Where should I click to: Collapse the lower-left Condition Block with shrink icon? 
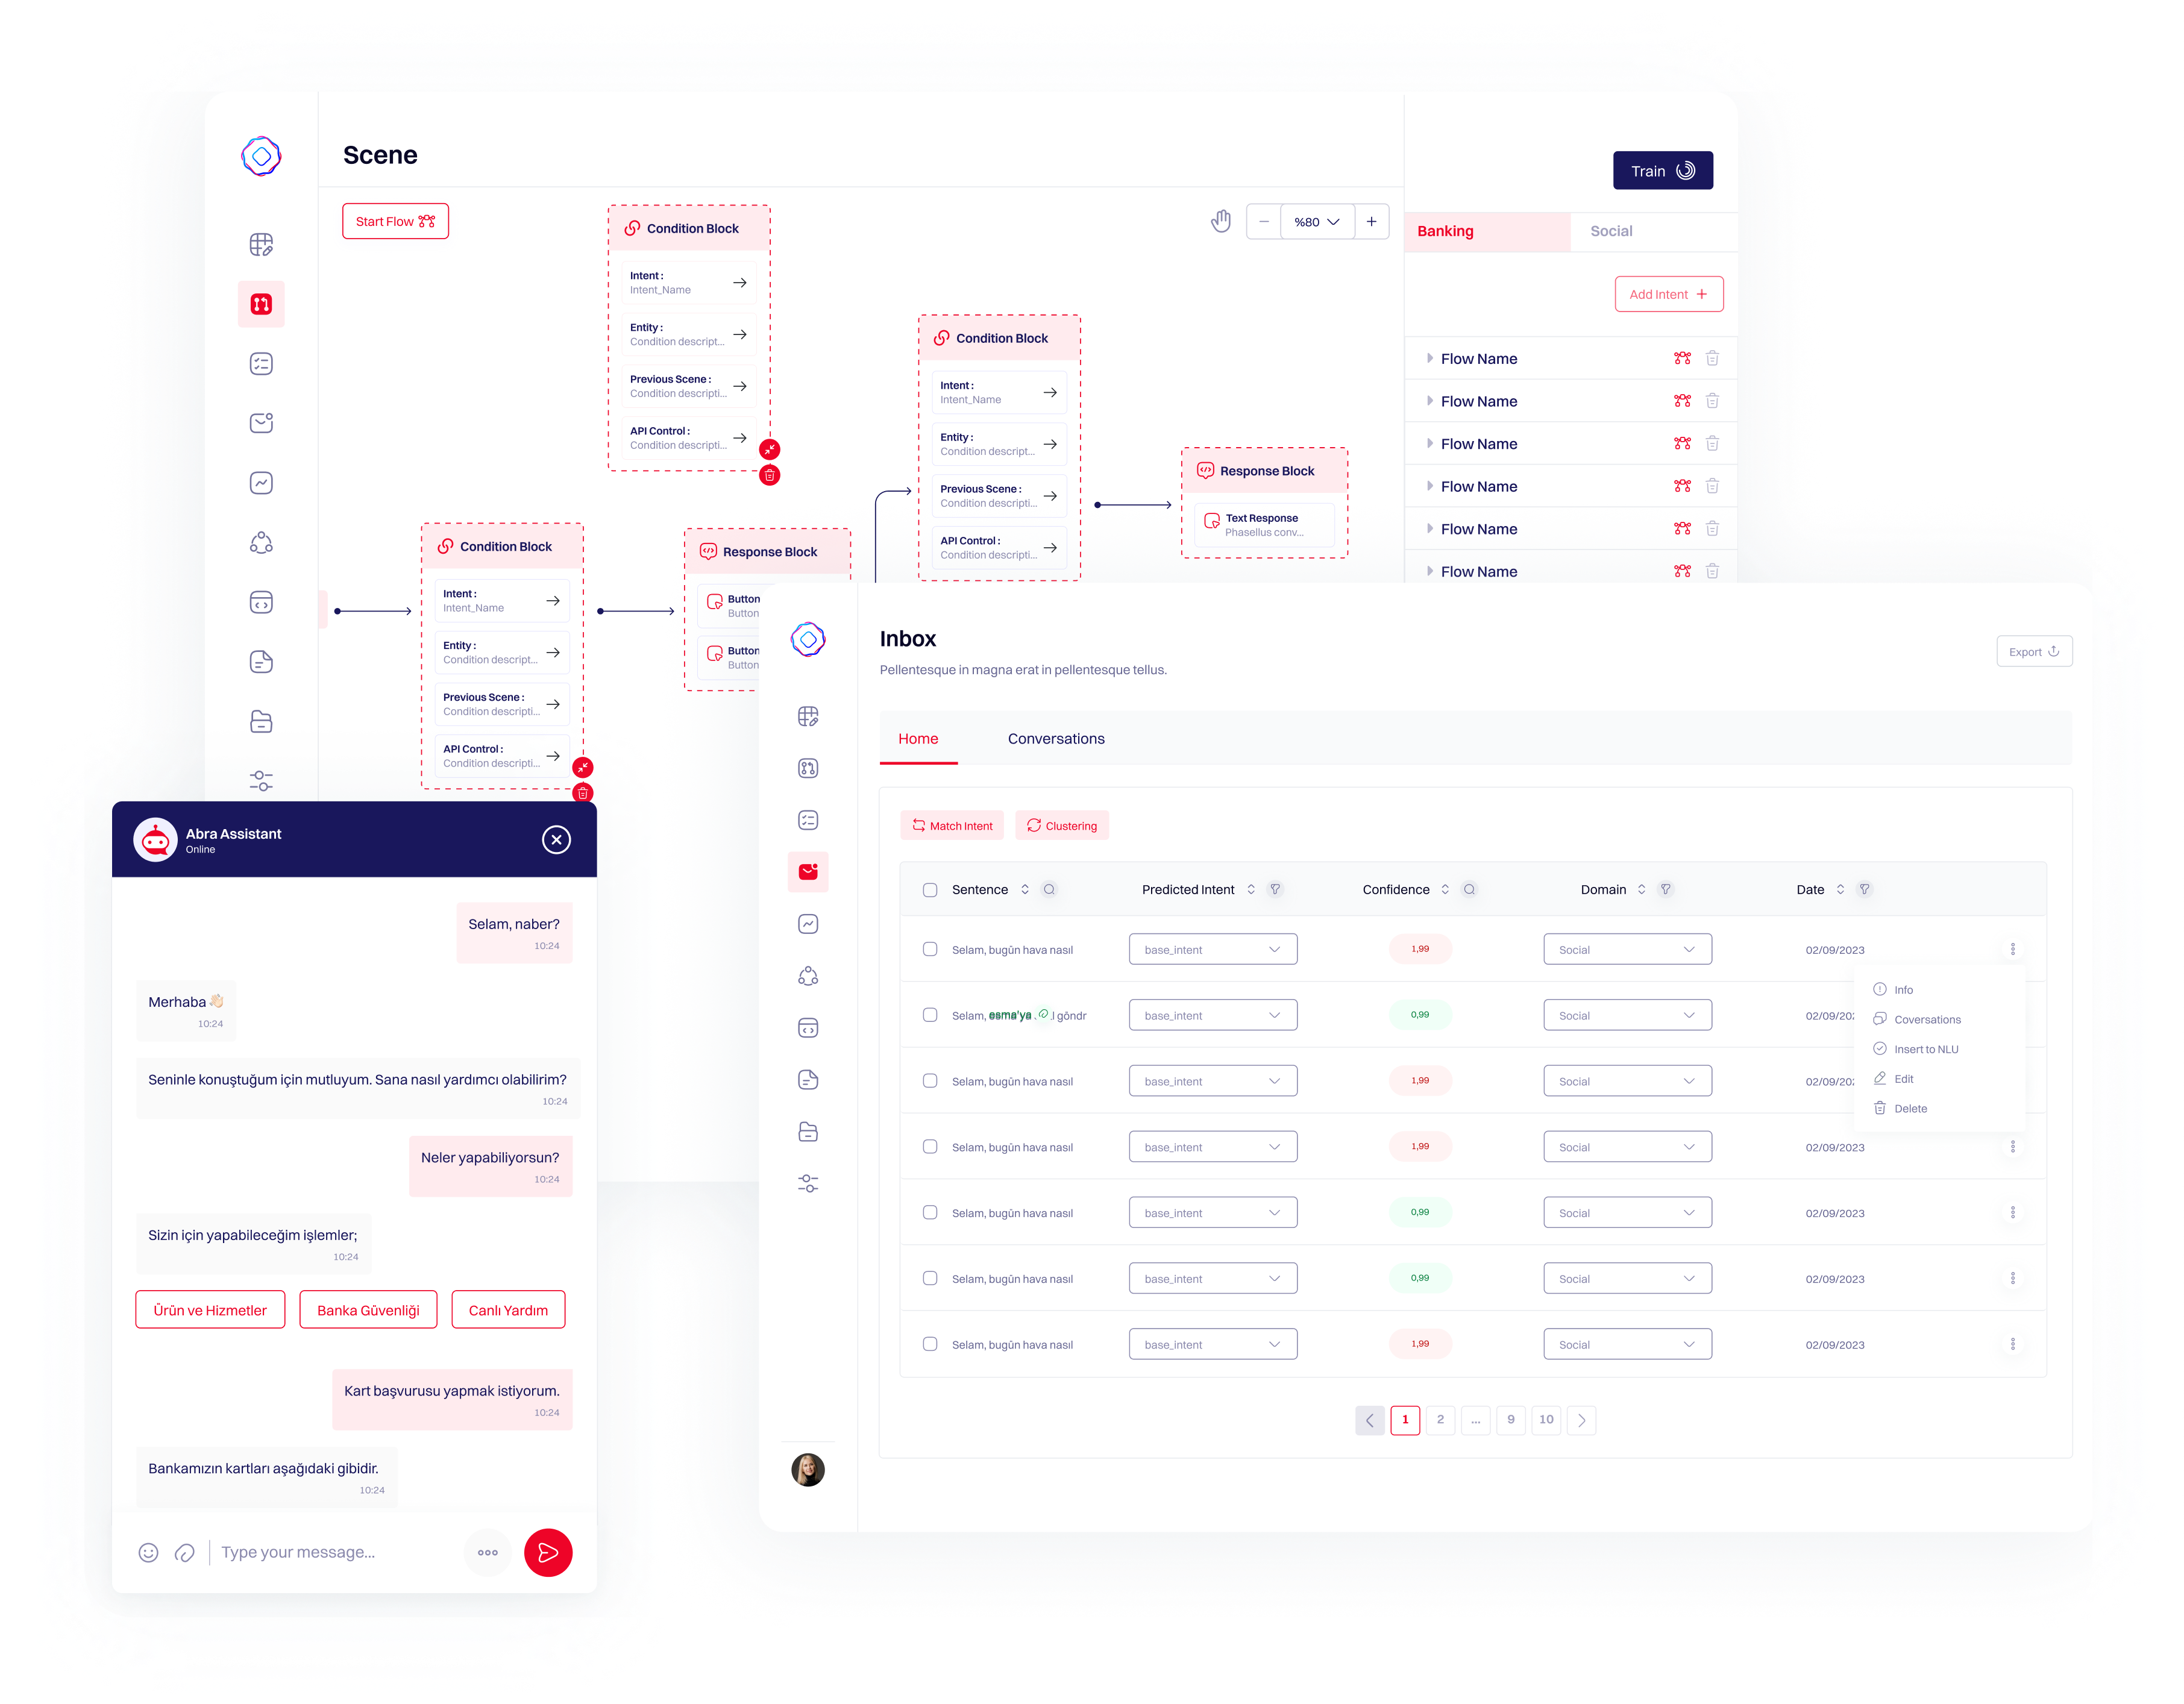coord(583,767)
